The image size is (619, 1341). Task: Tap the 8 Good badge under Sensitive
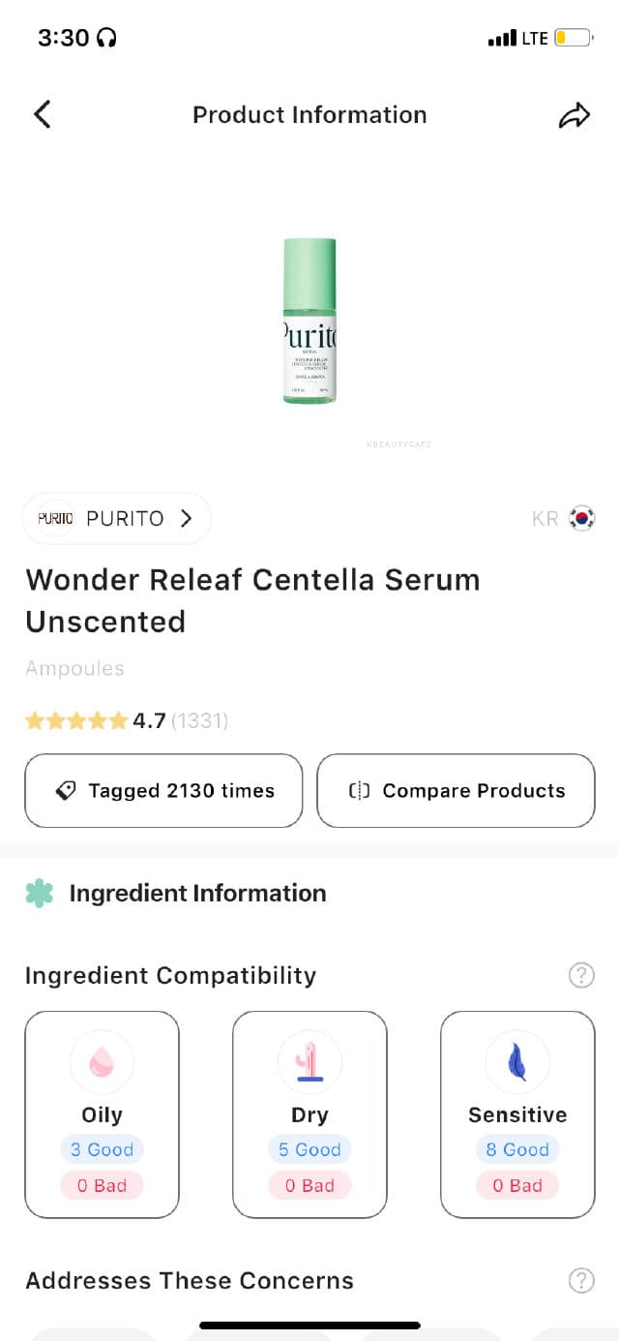(x=517, y=1149)
